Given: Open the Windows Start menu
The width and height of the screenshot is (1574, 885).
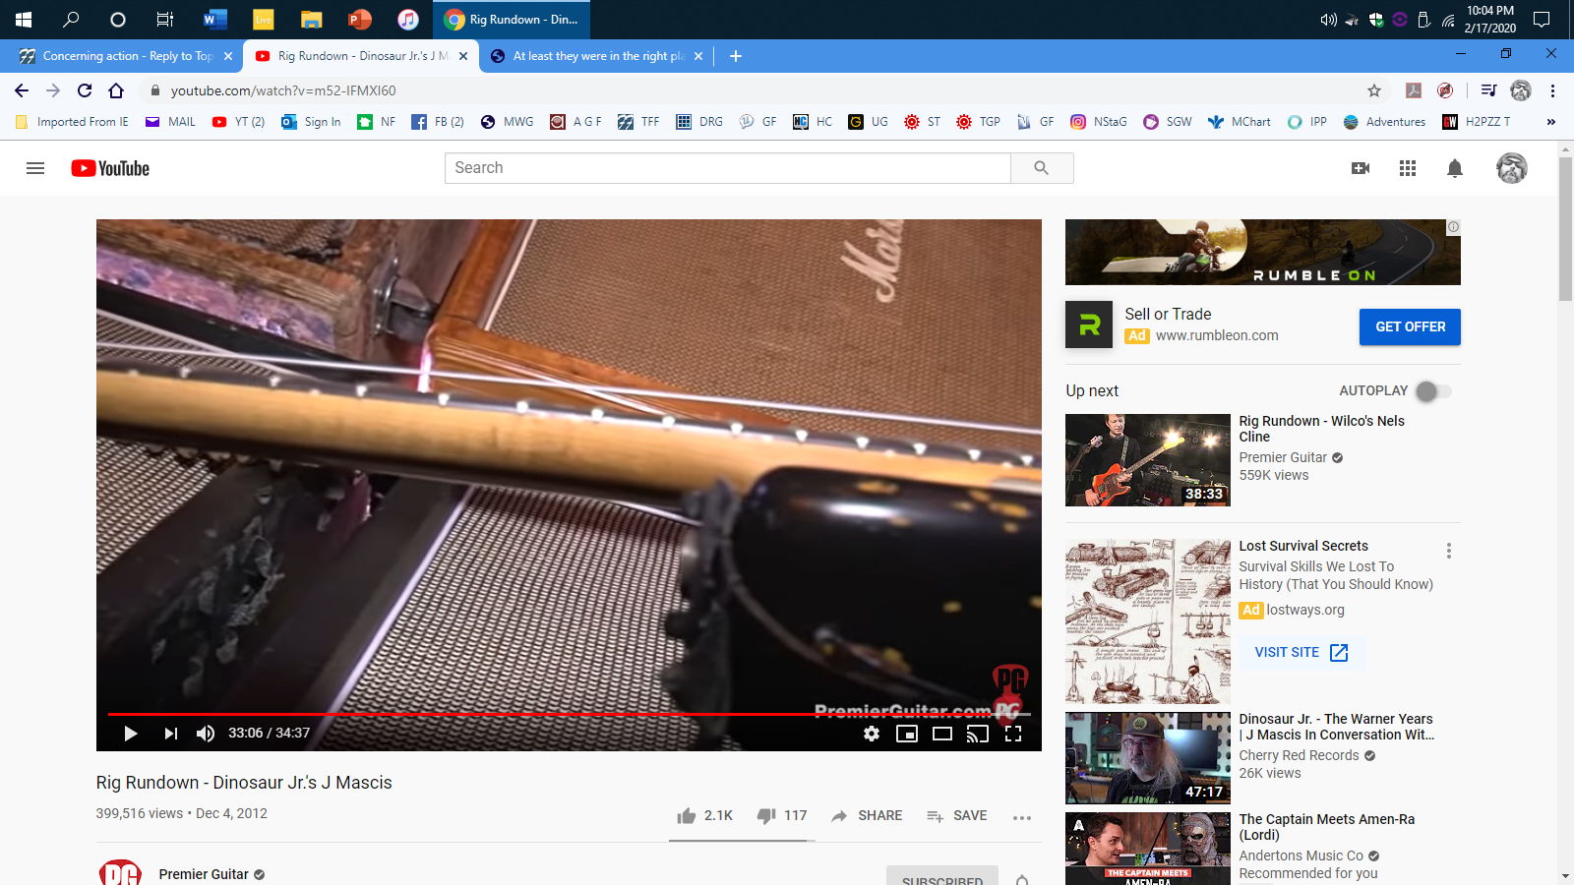Looking at the screenshot, I should click(24, 20).
